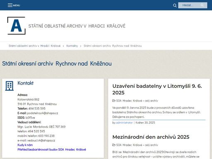
Task: Click the magnifier inside the search box
Action: coord(202,5)
